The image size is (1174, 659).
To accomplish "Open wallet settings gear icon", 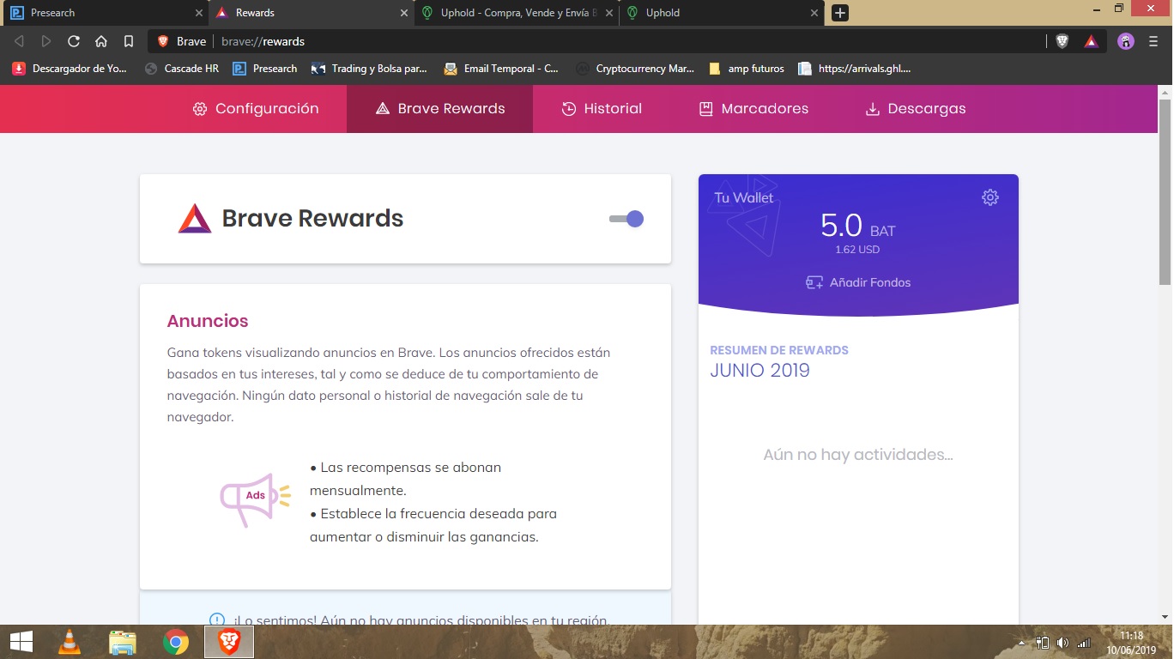I will tap(990, 197).
